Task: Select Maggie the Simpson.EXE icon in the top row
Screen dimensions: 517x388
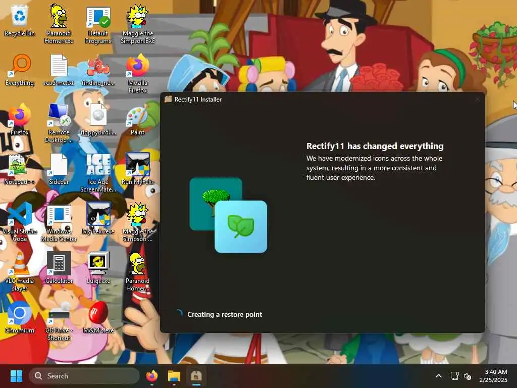Action: coord(138,24)
